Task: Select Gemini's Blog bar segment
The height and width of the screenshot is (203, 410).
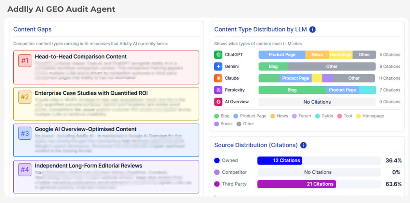Action: [x=273, y=66]
